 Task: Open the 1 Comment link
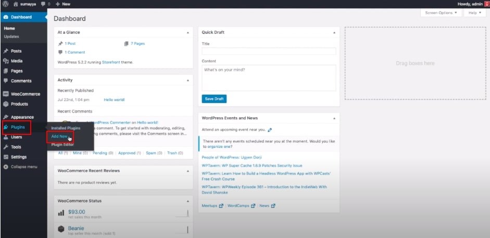coord(74,53)
